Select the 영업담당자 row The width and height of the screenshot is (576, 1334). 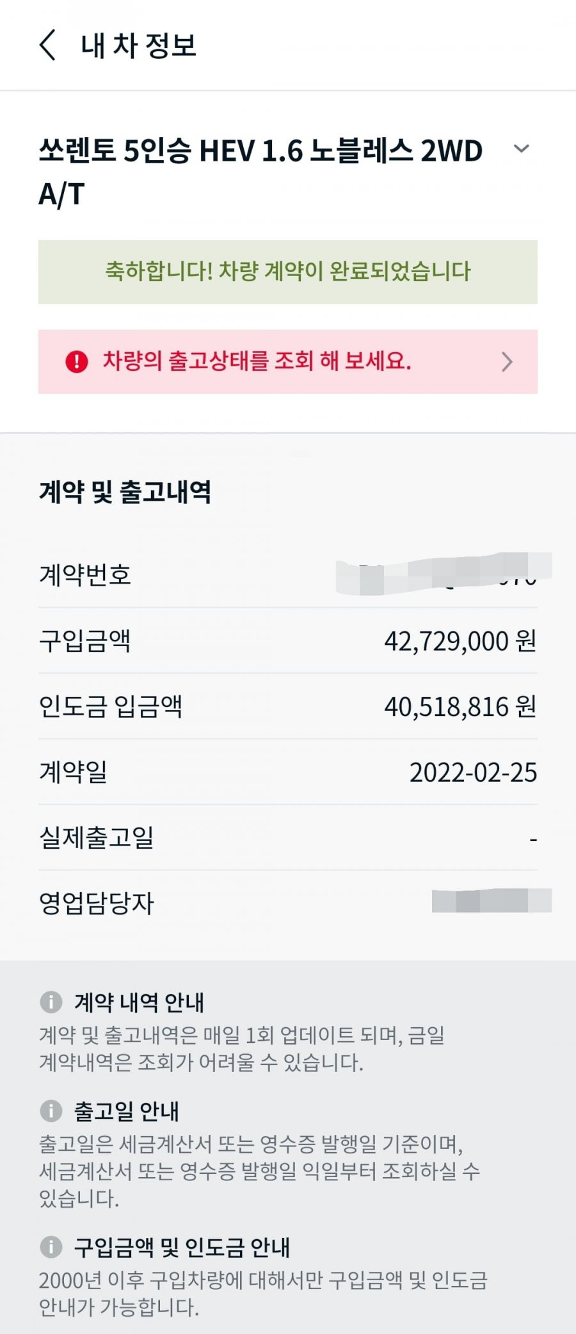click(x=288, y=903)
